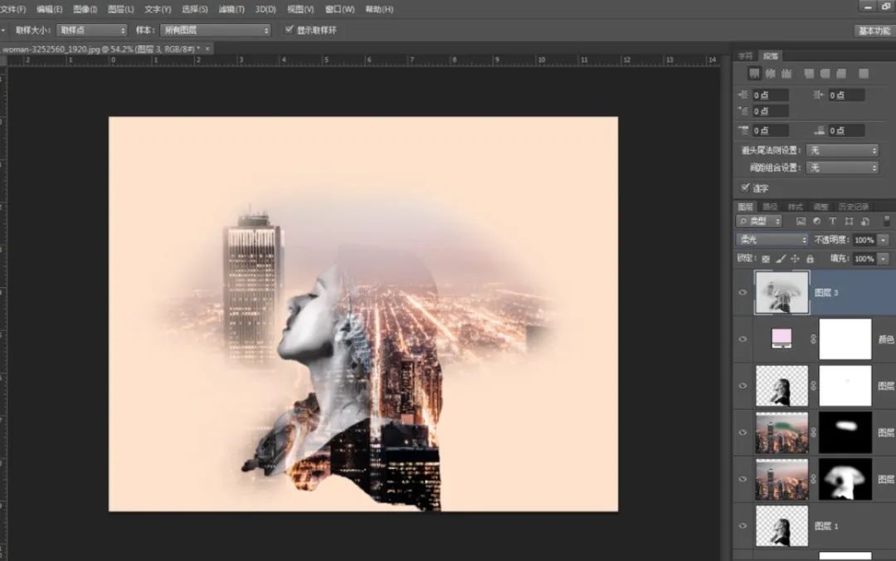This screenshot has width=896, height=561.
Task: Toggle the layer filter on/off switch
Action: tap(887, 222)
